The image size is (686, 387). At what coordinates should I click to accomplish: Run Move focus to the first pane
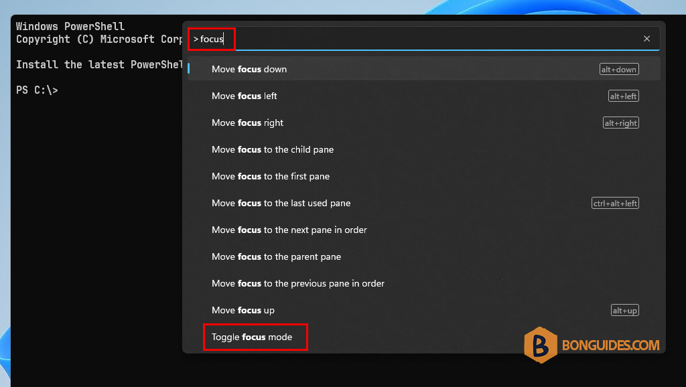point(423,176)
